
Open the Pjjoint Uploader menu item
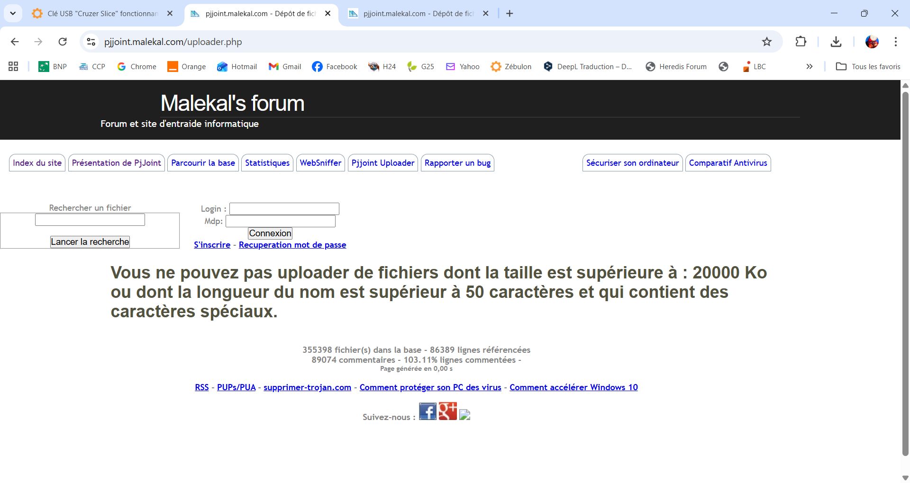point(382,163)
